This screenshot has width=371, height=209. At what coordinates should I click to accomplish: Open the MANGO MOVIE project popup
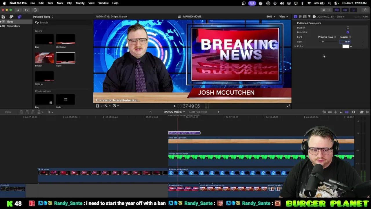(x=174, y=112)
